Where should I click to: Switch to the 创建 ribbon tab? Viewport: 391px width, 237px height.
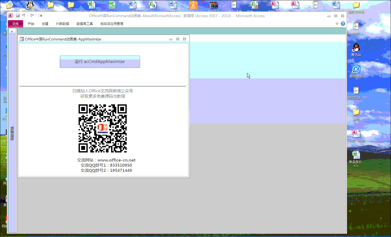(45, 24)
